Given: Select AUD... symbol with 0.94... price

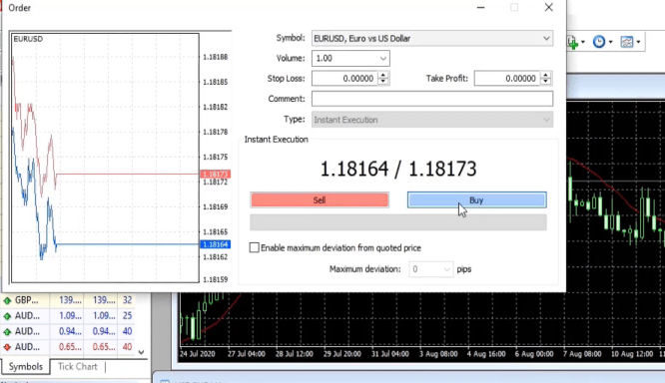Looking at the screenshot, I should pos(27,332).
